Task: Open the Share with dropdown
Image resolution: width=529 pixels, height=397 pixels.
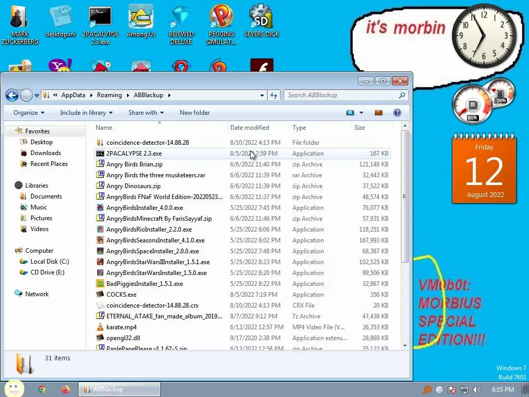Action: (x=146, y=113)
